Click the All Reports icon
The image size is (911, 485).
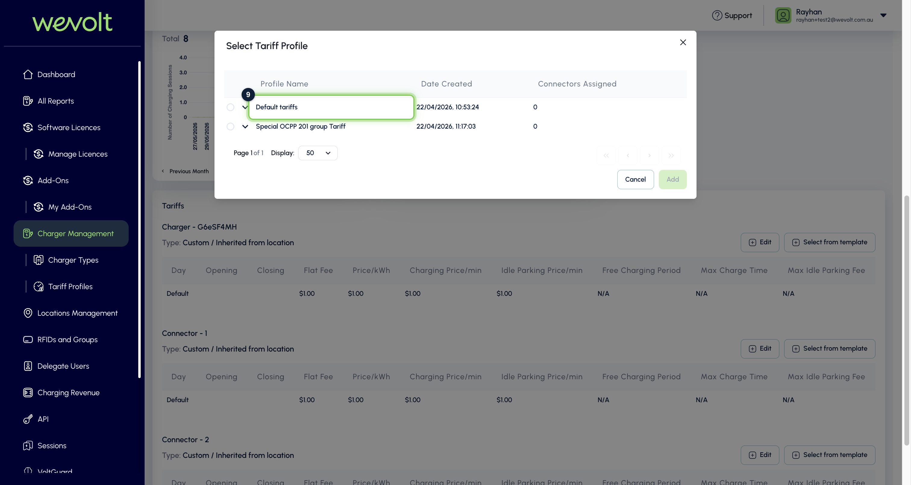tap(28, 101)
